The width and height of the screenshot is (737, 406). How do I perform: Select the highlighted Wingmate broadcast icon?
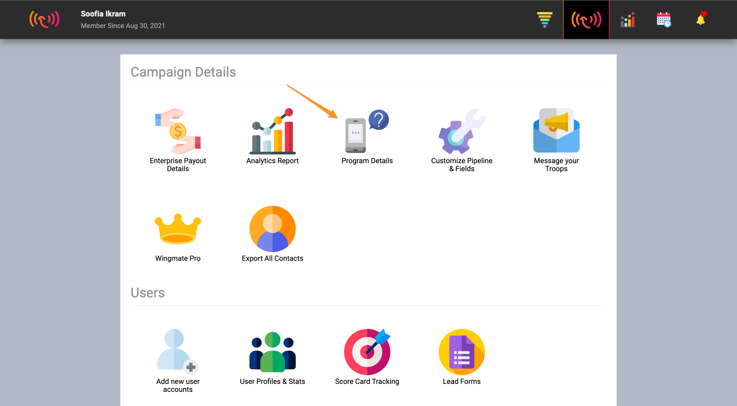[586, 20]
